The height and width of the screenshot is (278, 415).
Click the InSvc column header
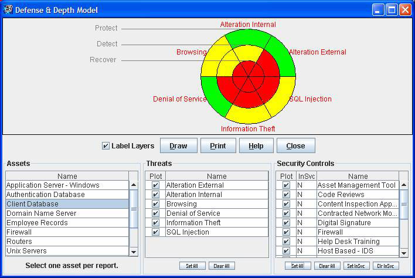pyautogui.click(x=307, y=176)
